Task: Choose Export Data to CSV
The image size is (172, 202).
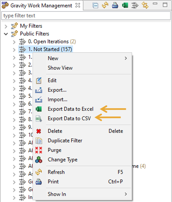Action: (69, 119)
